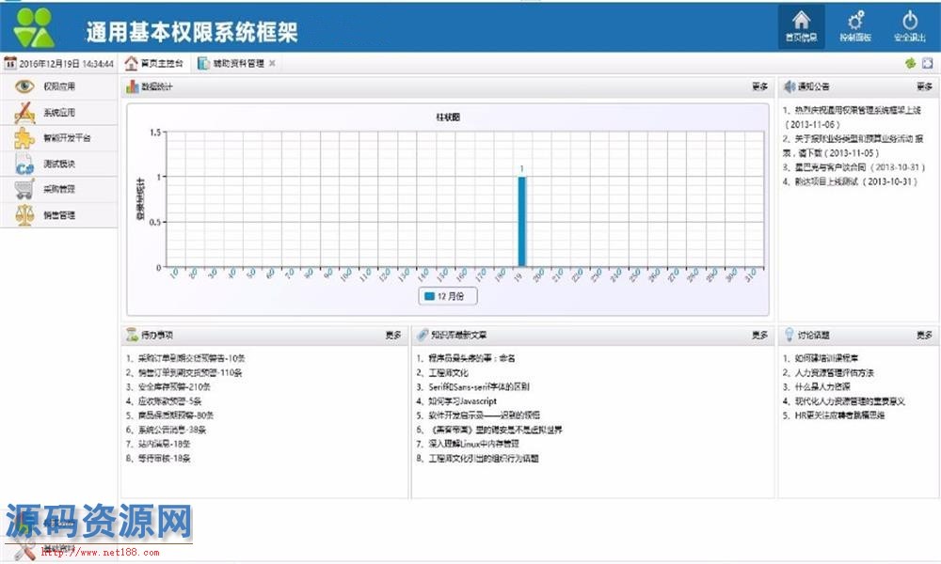Switch to the 首页主控台 tab

(154, 64)
